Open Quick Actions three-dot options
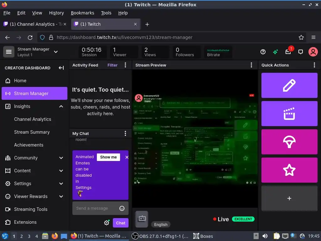 point(314,65)
